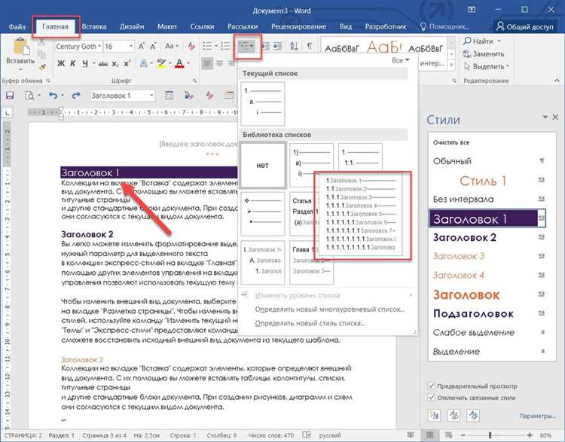Click the italic (К) formatting button
This screenshot has height=442, width=565.
[74, 65]
